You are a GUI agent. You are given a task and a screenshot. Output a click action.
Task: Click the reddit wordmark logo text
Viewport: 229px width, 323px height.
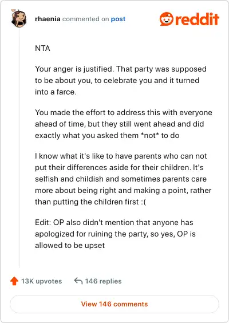tap(197, 19)
